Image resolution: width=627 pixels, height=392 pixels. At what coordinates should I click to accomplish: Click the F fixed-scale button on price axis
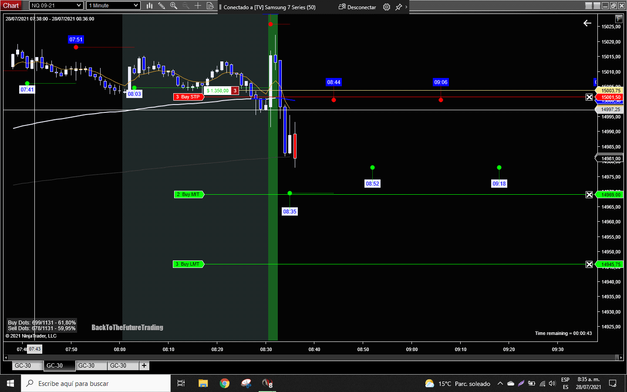pyautogui.click(x=619, y=19)
